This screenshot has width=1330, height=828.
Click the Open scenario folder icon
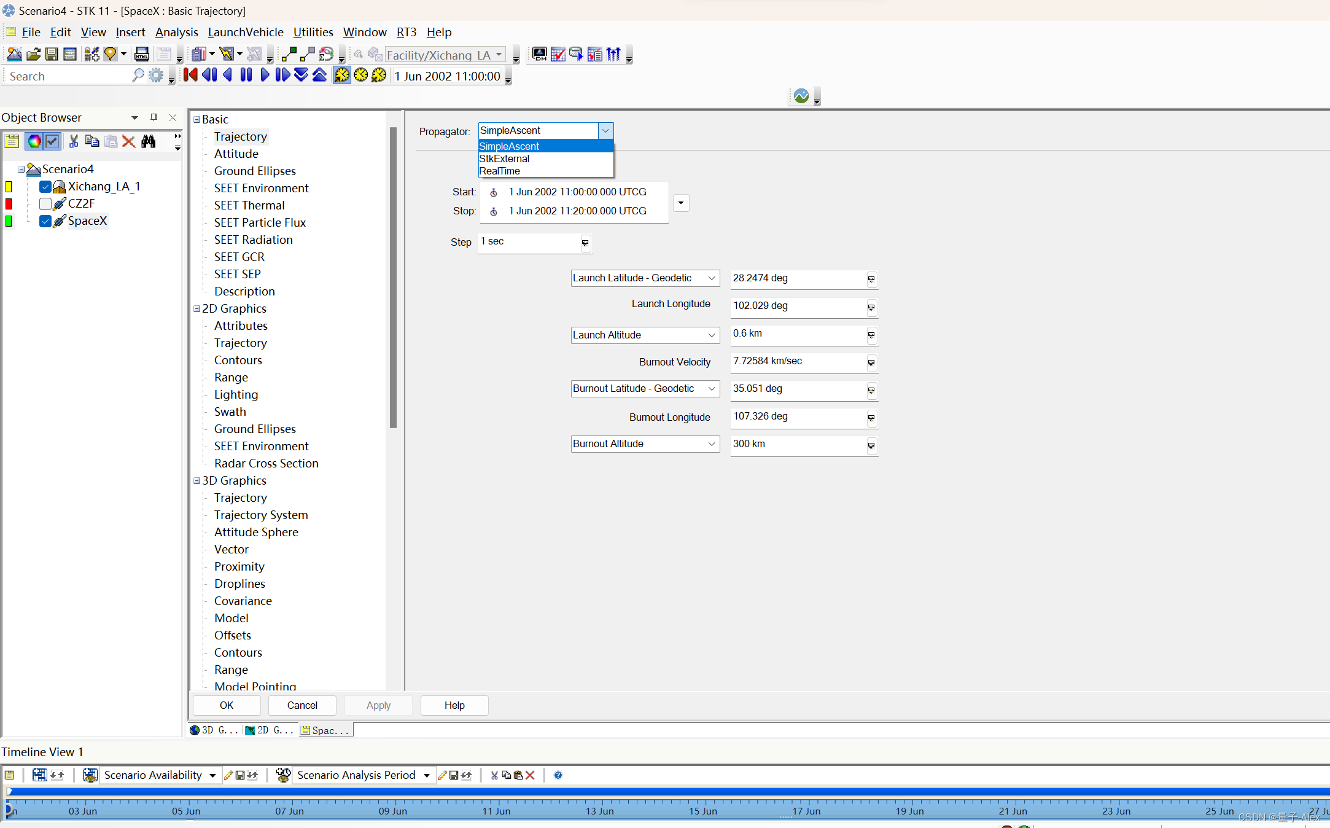pos(33,55)
